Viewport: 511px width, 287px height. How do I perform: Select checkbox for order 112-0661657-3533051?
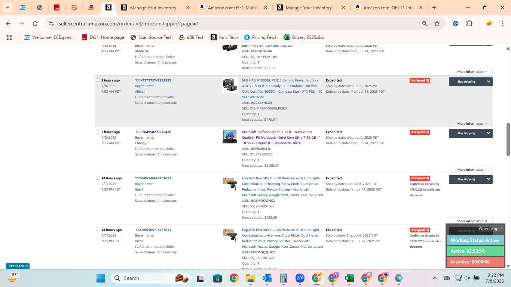[x=97, y=229]
